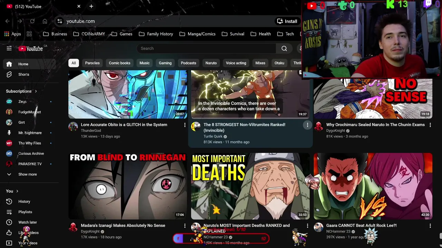Select the All filter chip
Image resolution: width=442 pixels, height=248 pixels.
[x=74, y=63]
